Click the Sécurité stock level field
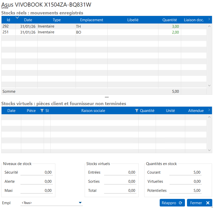The height and width of the screenshot is (208, 213). (x=36, y=172)
